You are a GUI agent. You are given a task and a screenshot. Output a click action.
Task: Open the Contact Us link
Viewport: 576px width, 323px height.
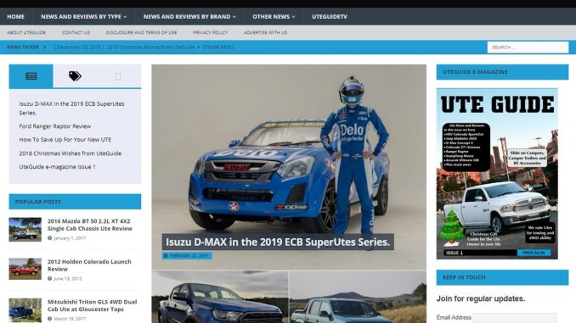click(x=76, y=32)
